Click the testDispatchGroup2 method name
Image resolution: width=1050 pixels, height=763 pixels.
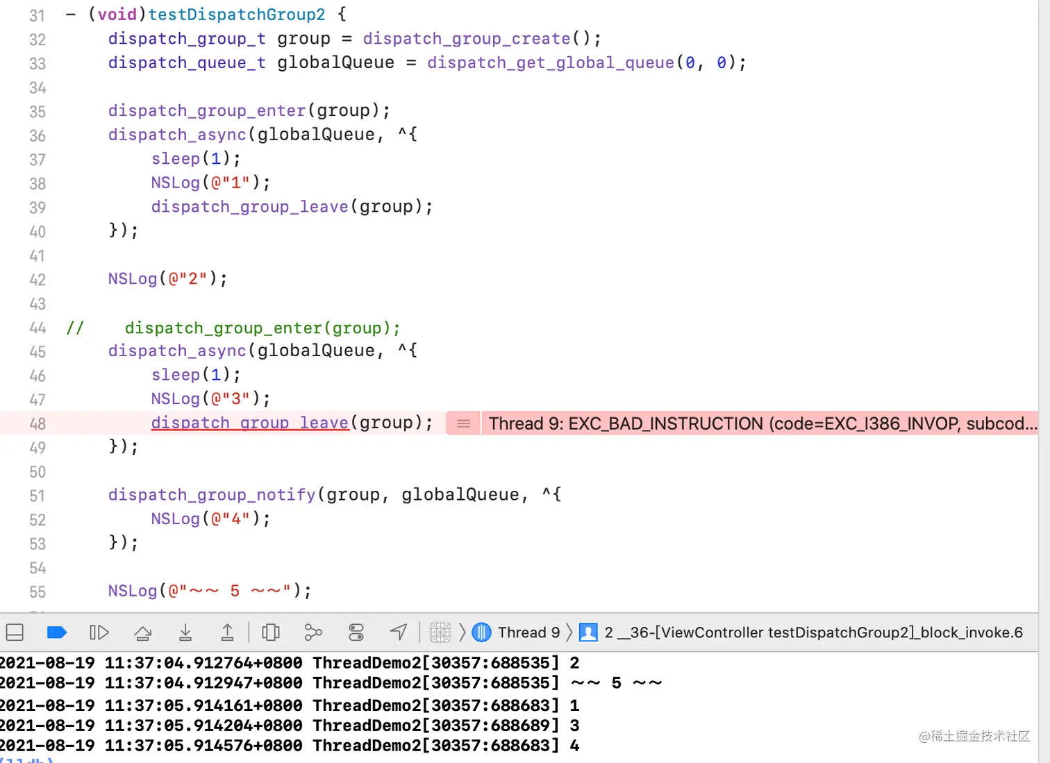click(237, 15)
